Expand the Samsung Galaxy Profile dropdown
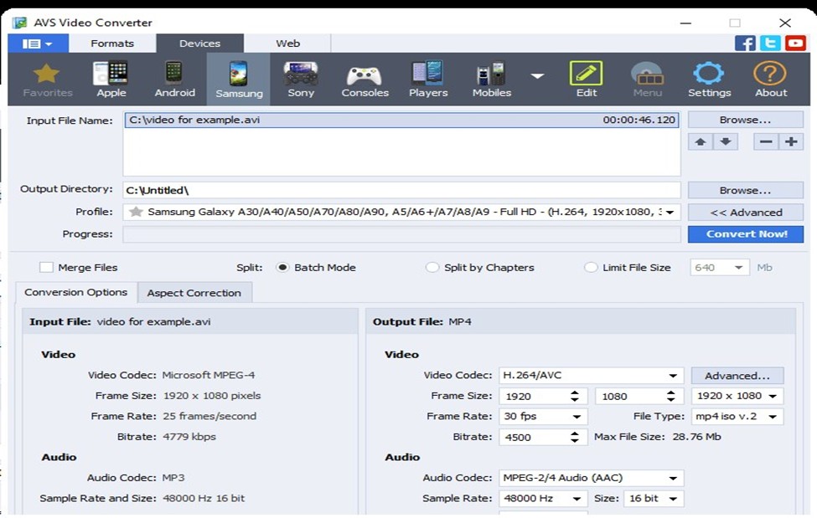 pos(670,213)
